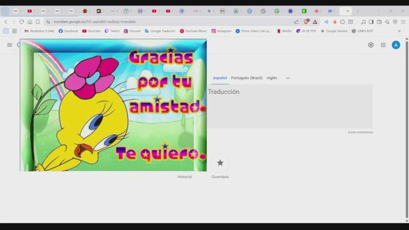Select Portugués (Brasil) as target language
The image size is (409, 230).
tap(247, 78)
